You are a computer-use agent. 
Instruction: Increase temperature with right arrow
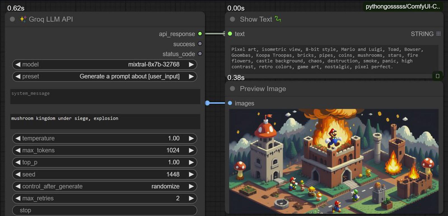pos(191,138)
